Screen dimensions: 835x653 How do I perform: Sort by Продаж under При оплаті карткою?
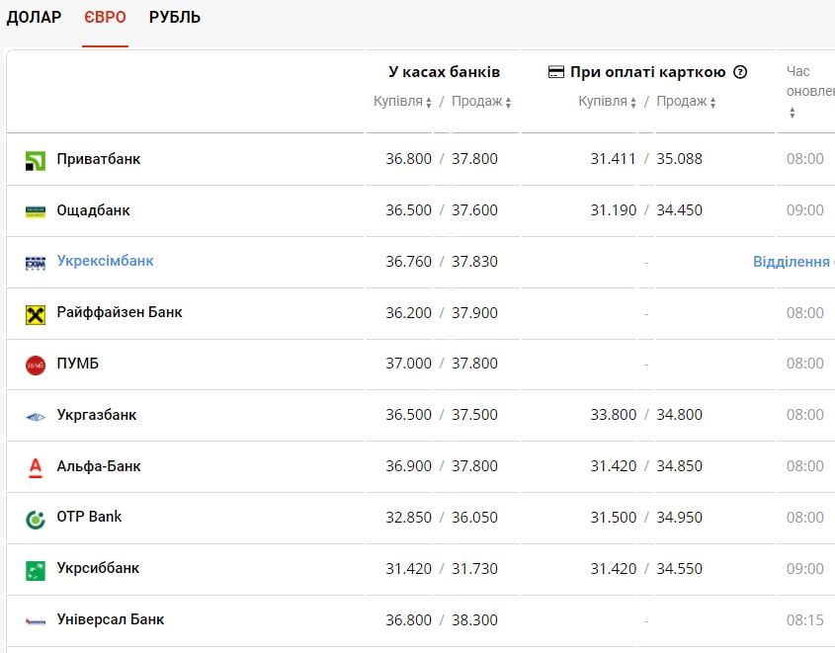pyautogui.click(x=686, y=102)
